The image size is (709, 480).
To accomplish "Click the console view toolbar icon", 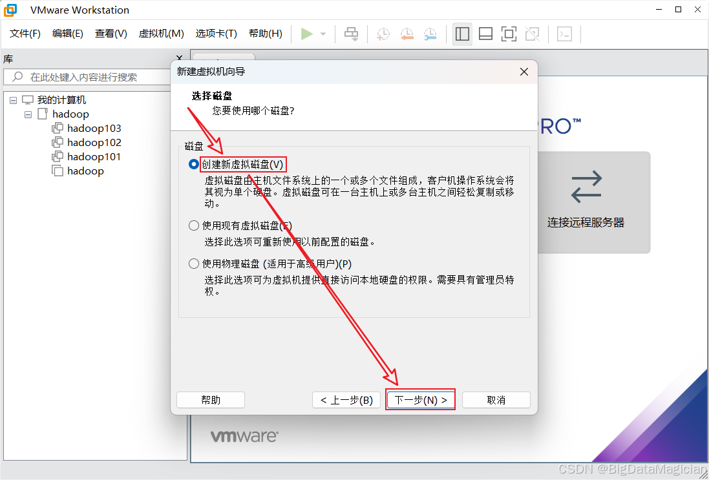I will pos(564,34).
